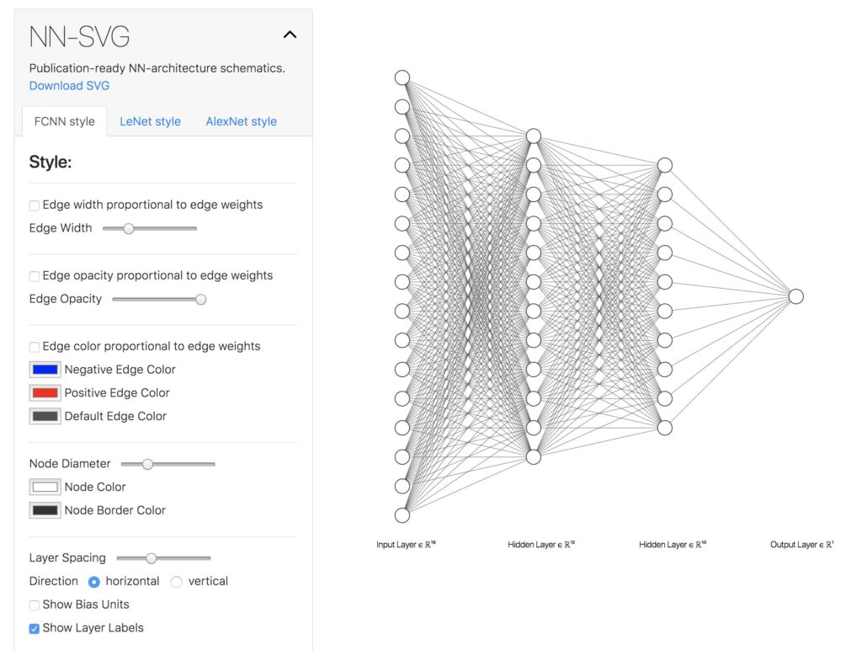862x650 pixels.
Task: Click the single output layer node
Action: click(x=795, y=296)
